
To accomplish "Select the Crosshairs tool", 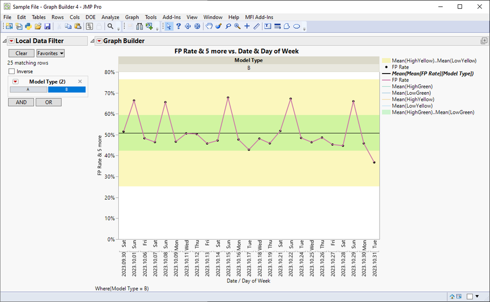I will (x=247, y=26).
